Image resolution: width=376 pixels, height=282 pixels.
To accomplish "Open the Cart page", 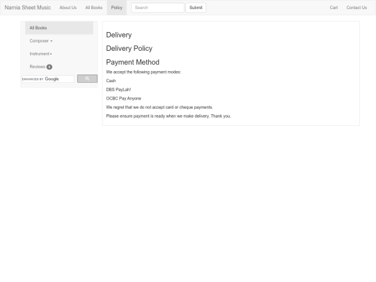I will coord(334,8).
